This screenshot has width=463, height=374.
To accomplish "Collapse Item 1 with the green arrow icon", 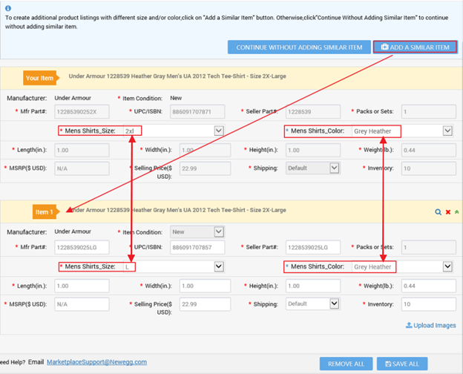I will (457, 212).
